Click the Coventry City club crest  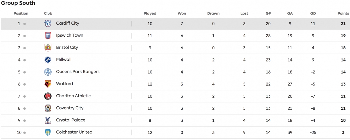(x=48, y=108)
